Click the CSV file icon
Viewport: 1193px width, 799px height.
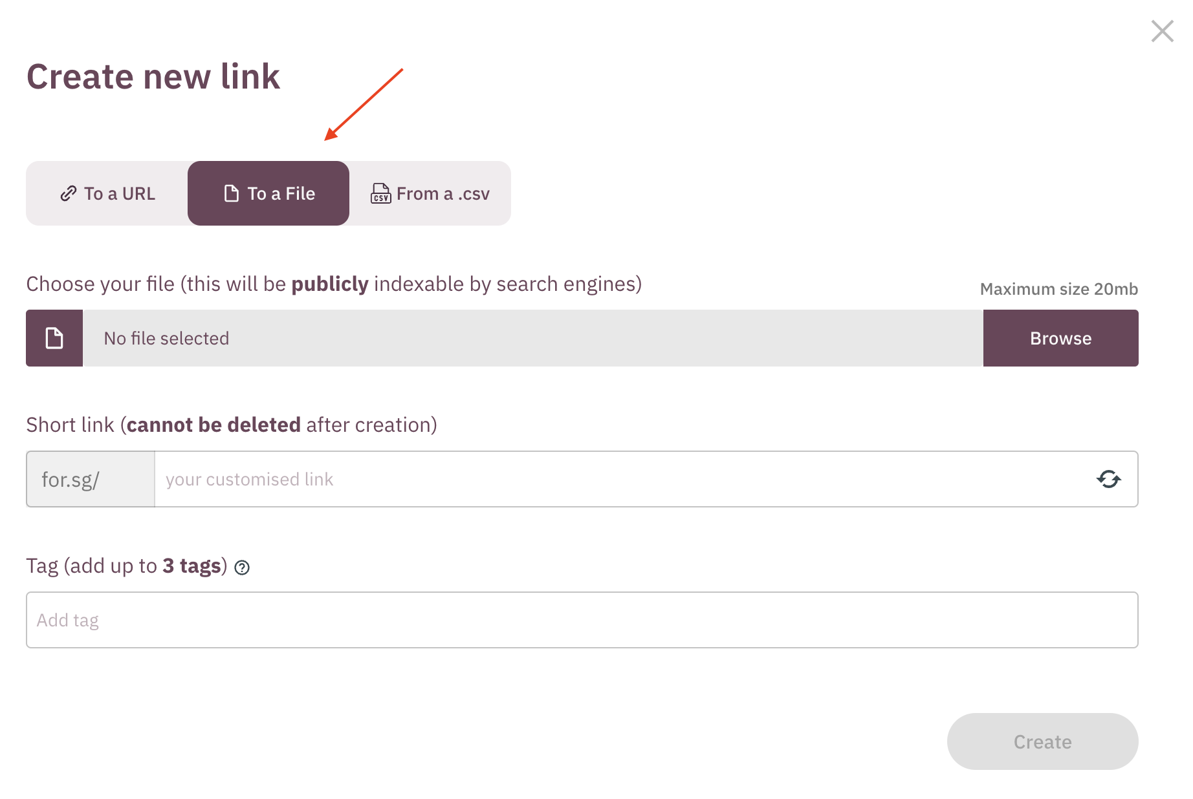(x=380, y=193)
